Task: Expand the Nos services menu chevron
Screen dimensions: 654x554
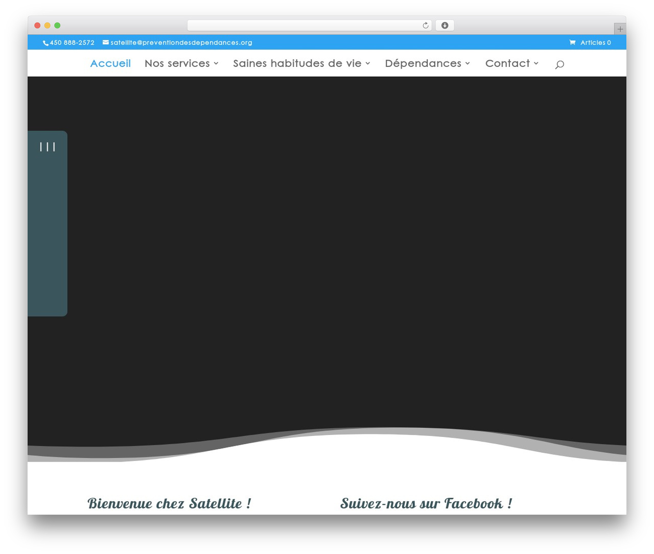Action: click(216, 63)
